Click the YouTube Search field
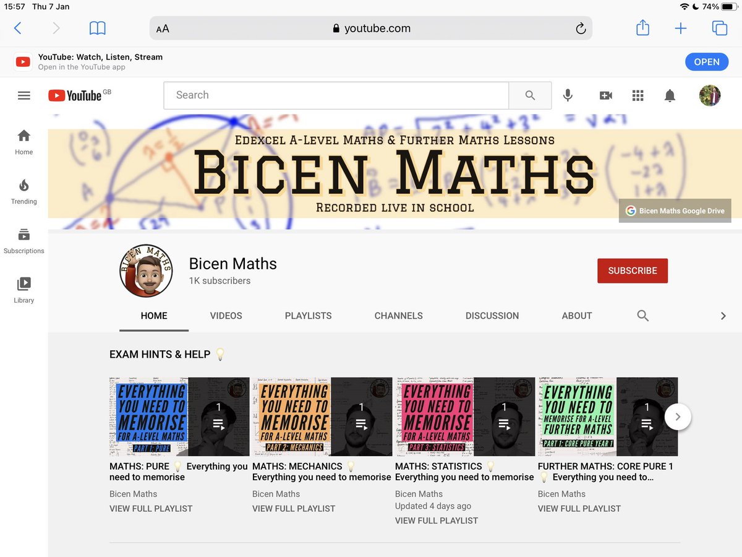The width and height of the screenshot is (742, 557). (x=336, y=95)
